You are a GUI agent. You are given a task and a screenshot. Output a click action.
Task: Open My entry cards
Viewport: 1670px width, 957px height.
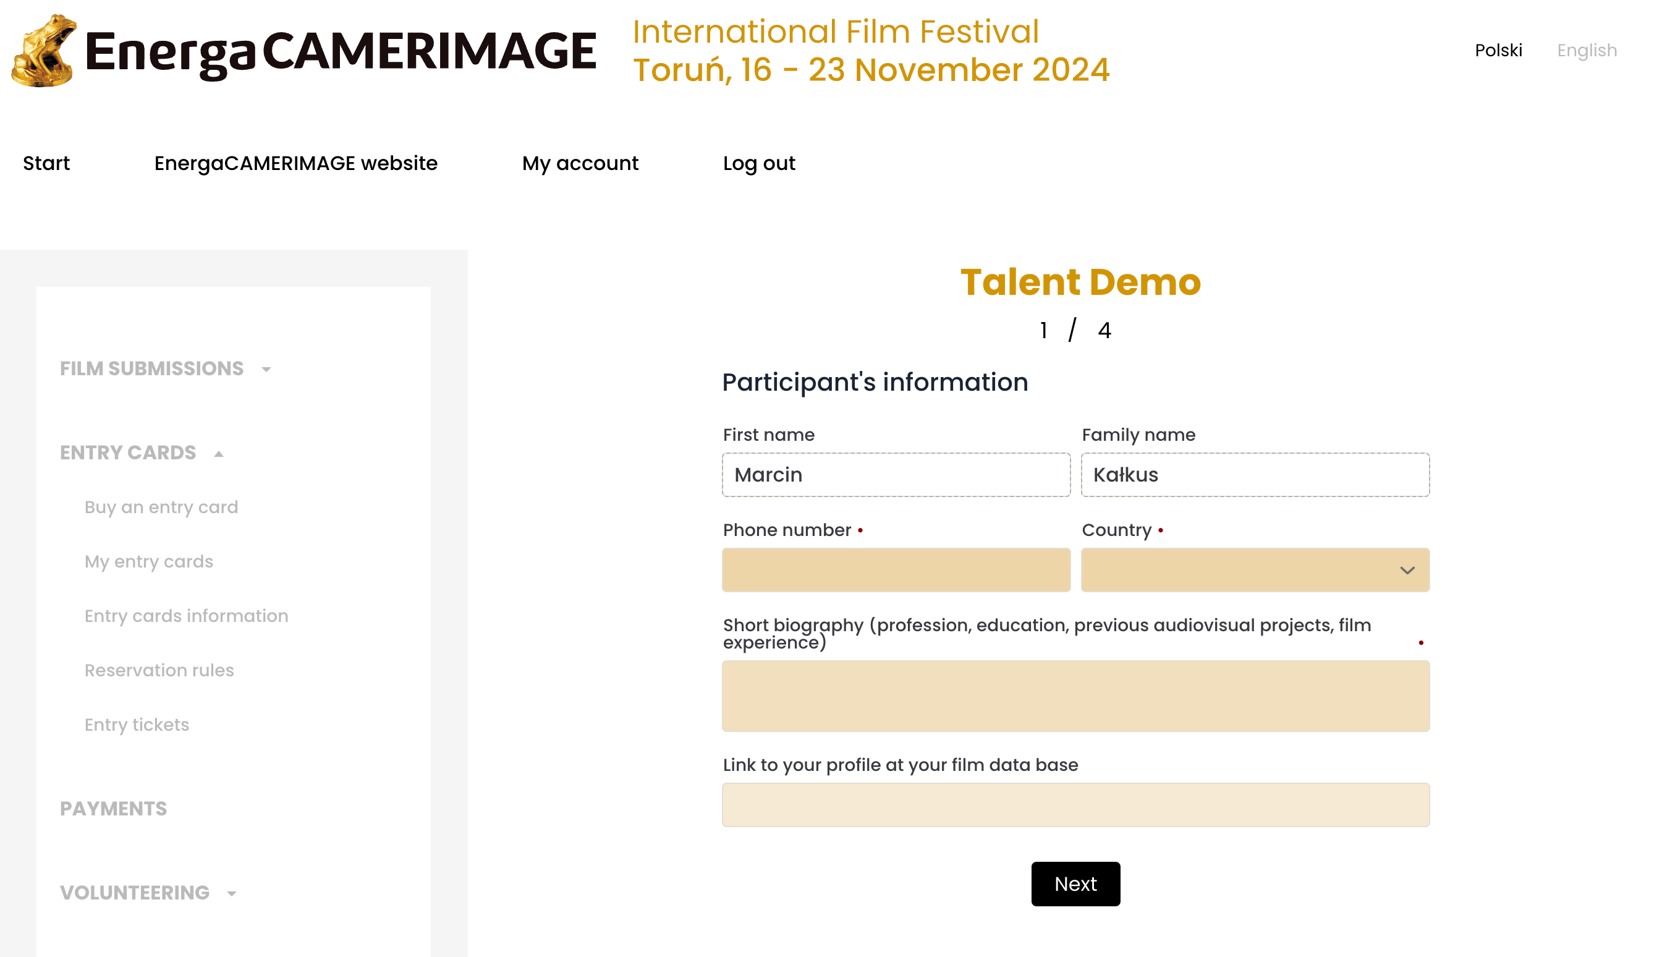(149, 562)
